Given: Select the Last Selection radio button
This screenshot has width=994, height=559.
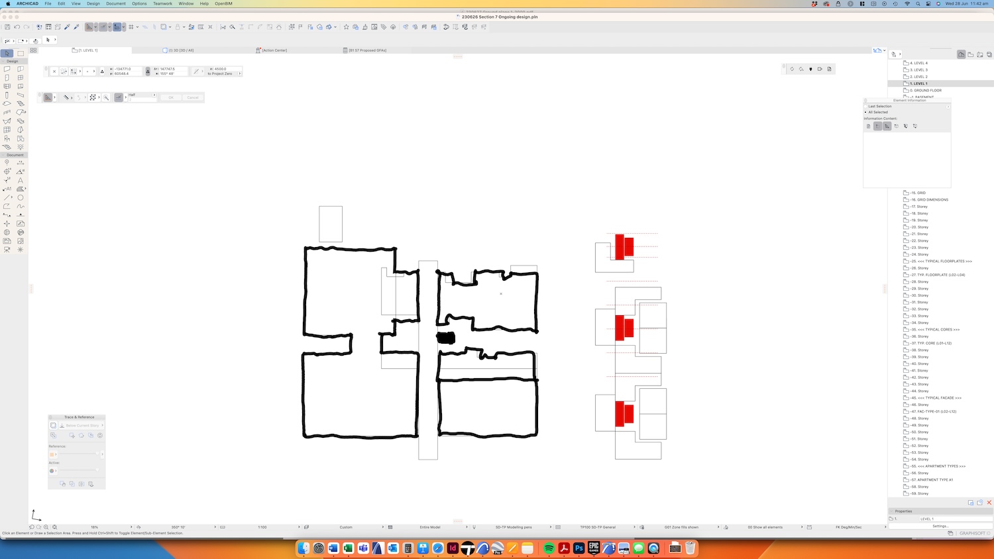Looking at the screenshot, I should pos(865,106).
